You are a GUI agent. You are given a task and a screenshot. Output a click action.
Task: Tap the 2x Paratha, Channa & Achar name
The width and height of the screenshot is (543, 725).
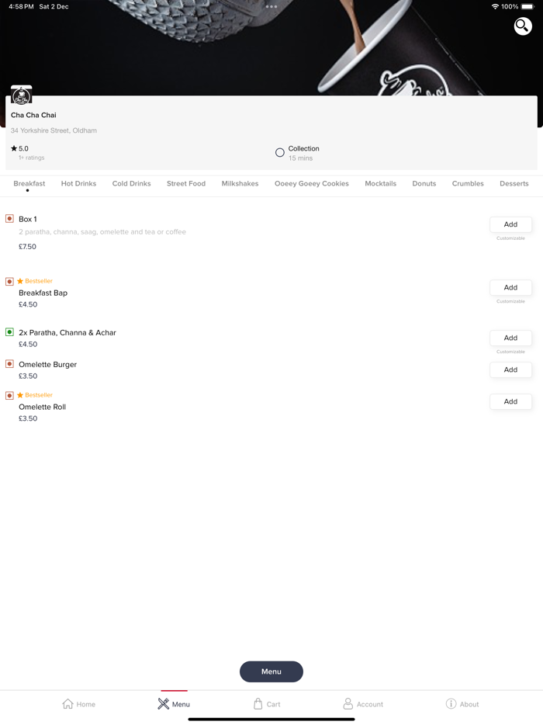(67, 333)
